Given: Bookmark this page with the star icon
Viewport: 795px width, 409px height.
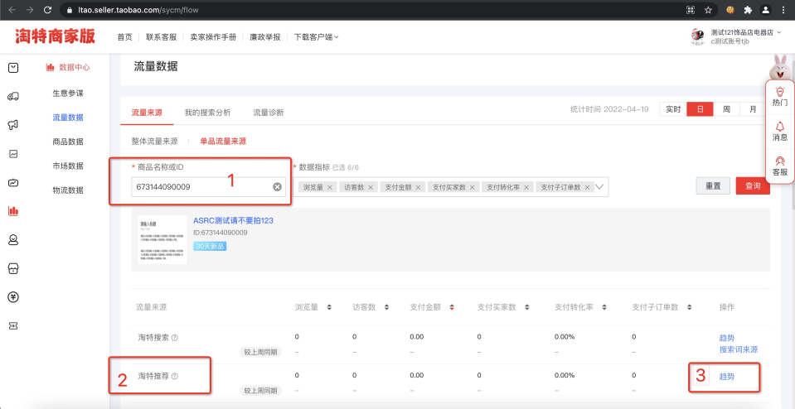Looking at the screenshot, I should pos(708,10).
